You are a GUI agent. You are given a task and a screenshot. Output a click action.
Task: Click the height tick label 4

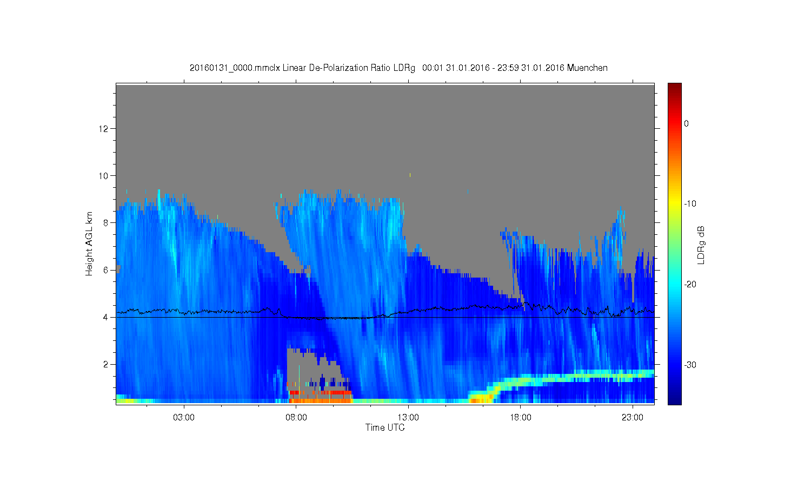pos(107,317)
